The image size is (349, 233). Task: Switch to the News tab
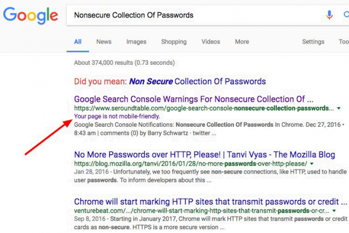tap(104, 42)
